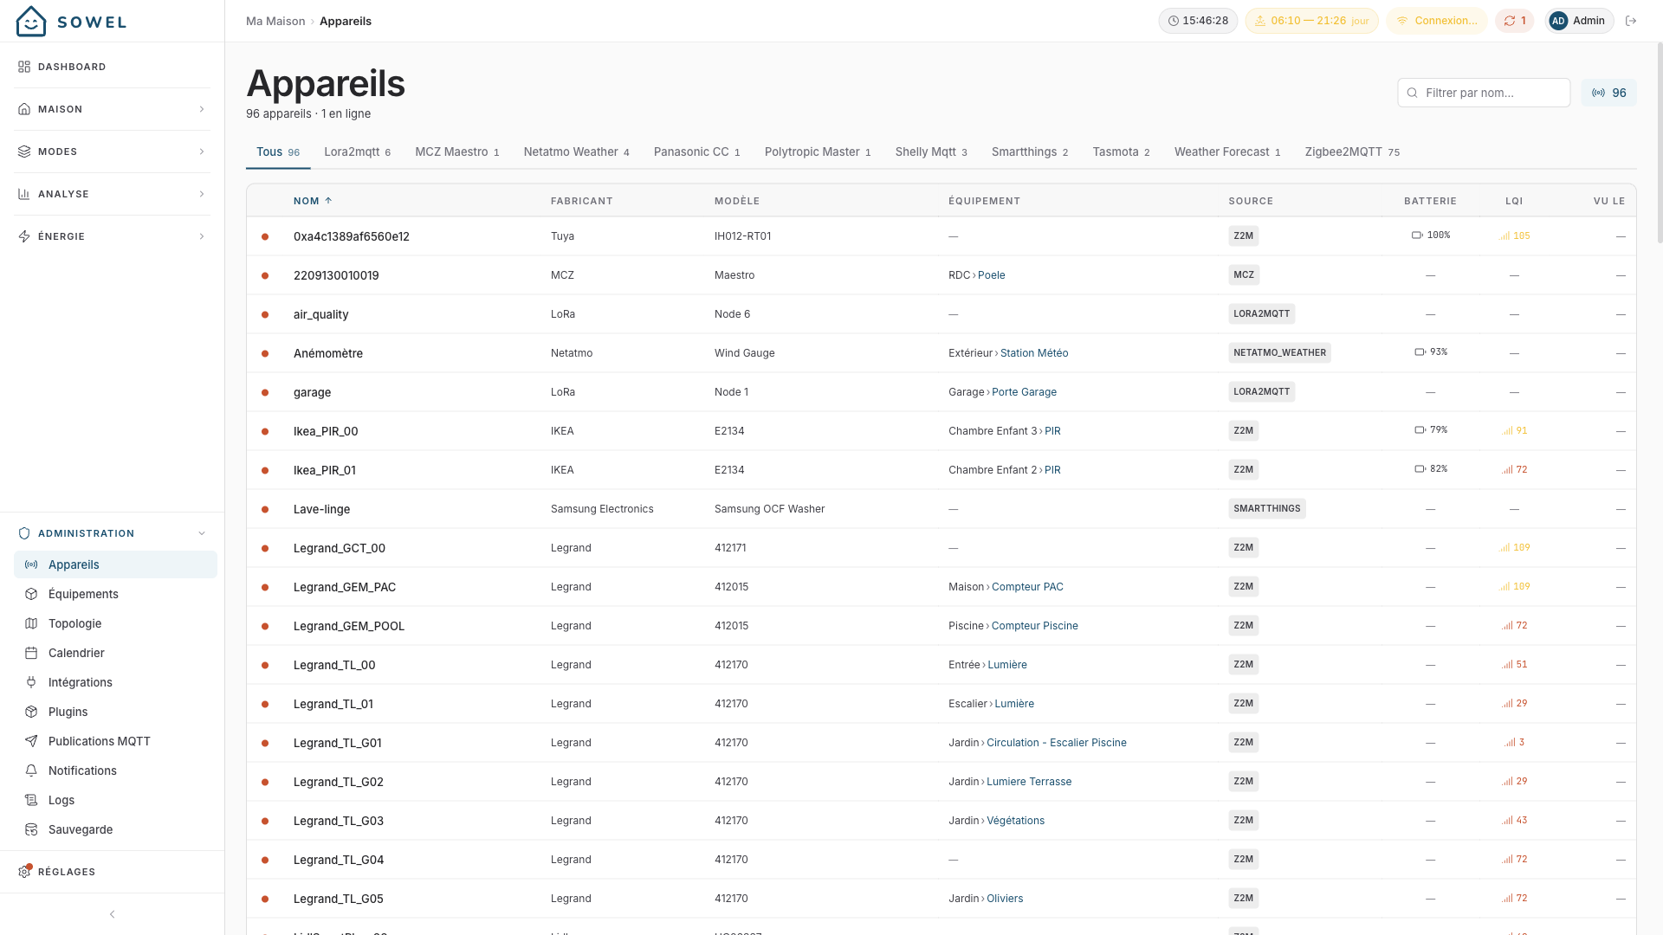Click the Réglages gear icon
The height and width of the screenshot is (935, 1663).
pos(24,872)
